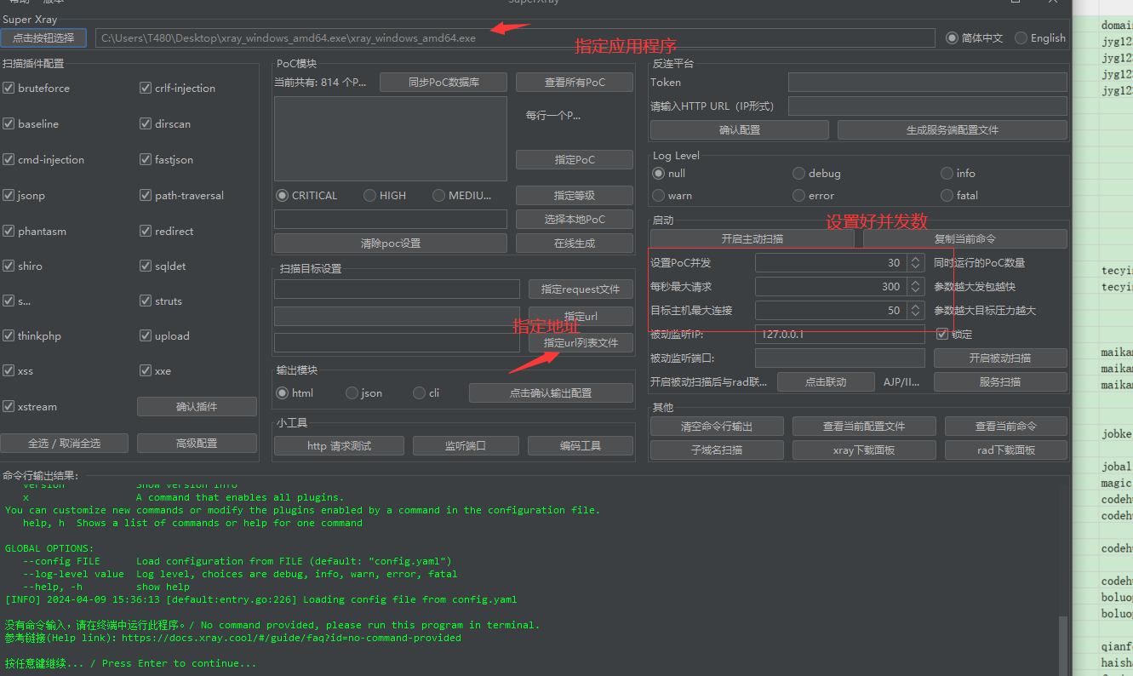Select json output radio button
Image resolution: width=1133 pixels, height=676 pixels.
coord(352,392)
